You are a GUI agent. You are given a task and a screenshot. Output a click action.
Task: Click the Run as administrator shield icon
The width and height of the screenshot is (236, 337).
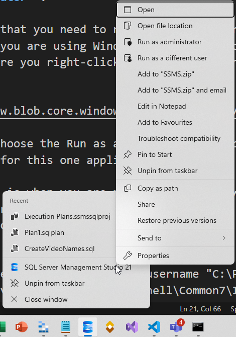point(128,42)
